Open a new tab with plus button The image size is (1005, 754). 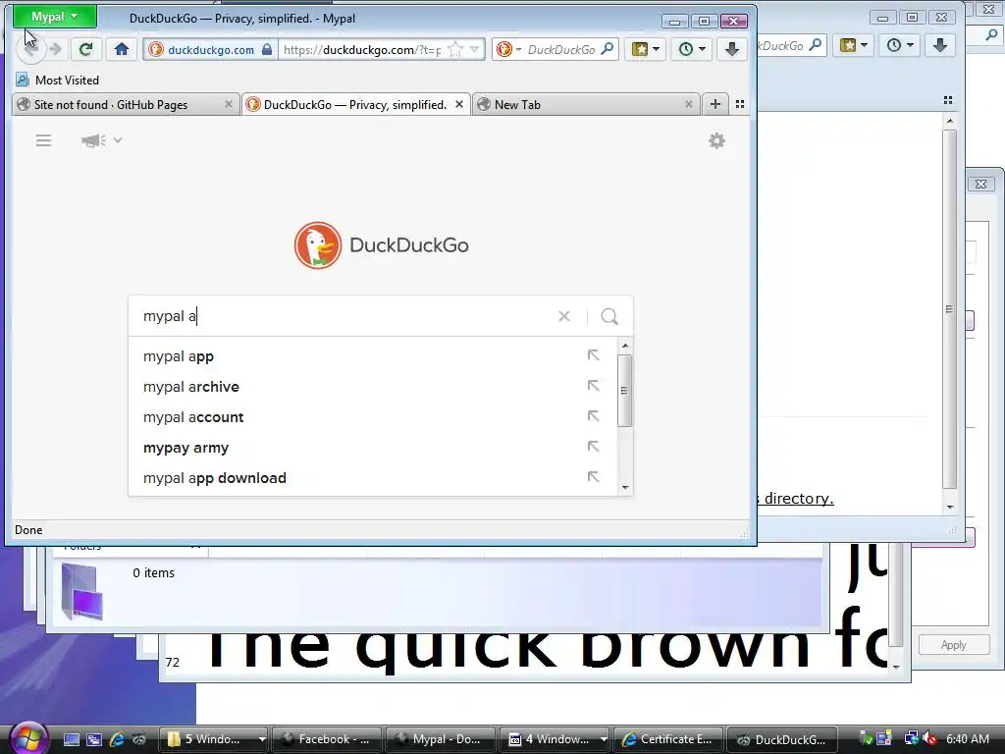[x=715, y=104]
